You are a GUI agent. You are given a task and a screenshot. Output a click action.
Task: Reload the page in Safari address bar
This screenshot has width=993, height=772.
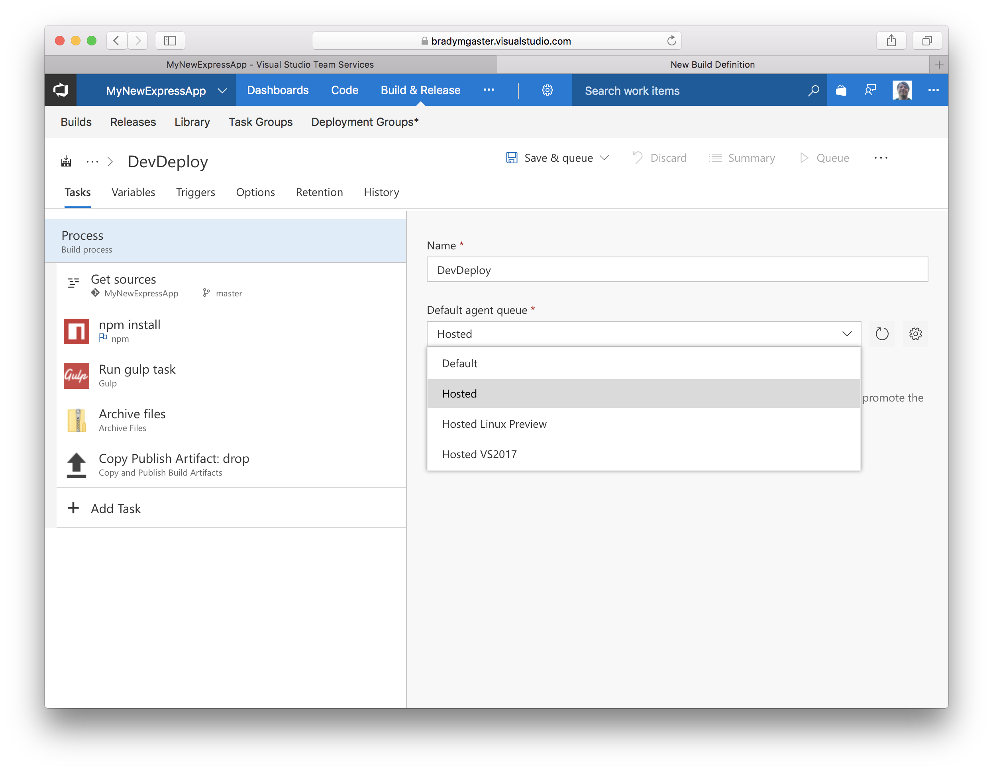pos(671,41)
